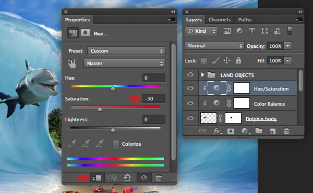Toggle mask link on Dolphin body layer
Screen dimensions: 313x193
[220, 118]
